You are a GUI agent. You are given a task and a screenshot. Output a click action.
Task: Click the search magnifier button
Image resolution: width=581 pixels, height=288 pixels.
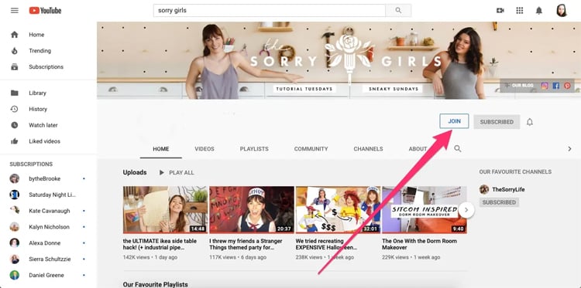[x=398, y=10]
